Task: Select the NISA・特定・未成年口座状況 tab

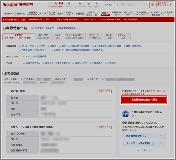Action: [44, 37]
